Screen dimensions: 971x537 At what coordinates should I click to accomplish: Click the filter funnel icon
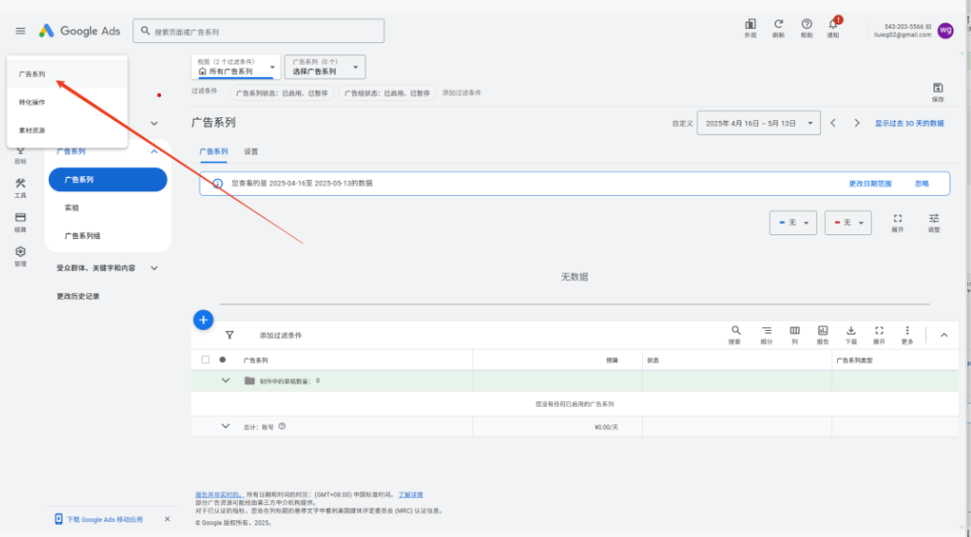(x=230, y=336)
